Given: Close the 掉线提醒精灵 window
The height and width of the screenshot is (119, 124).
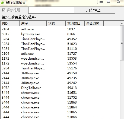Looking at the screenshot, I should coord(119,2).
